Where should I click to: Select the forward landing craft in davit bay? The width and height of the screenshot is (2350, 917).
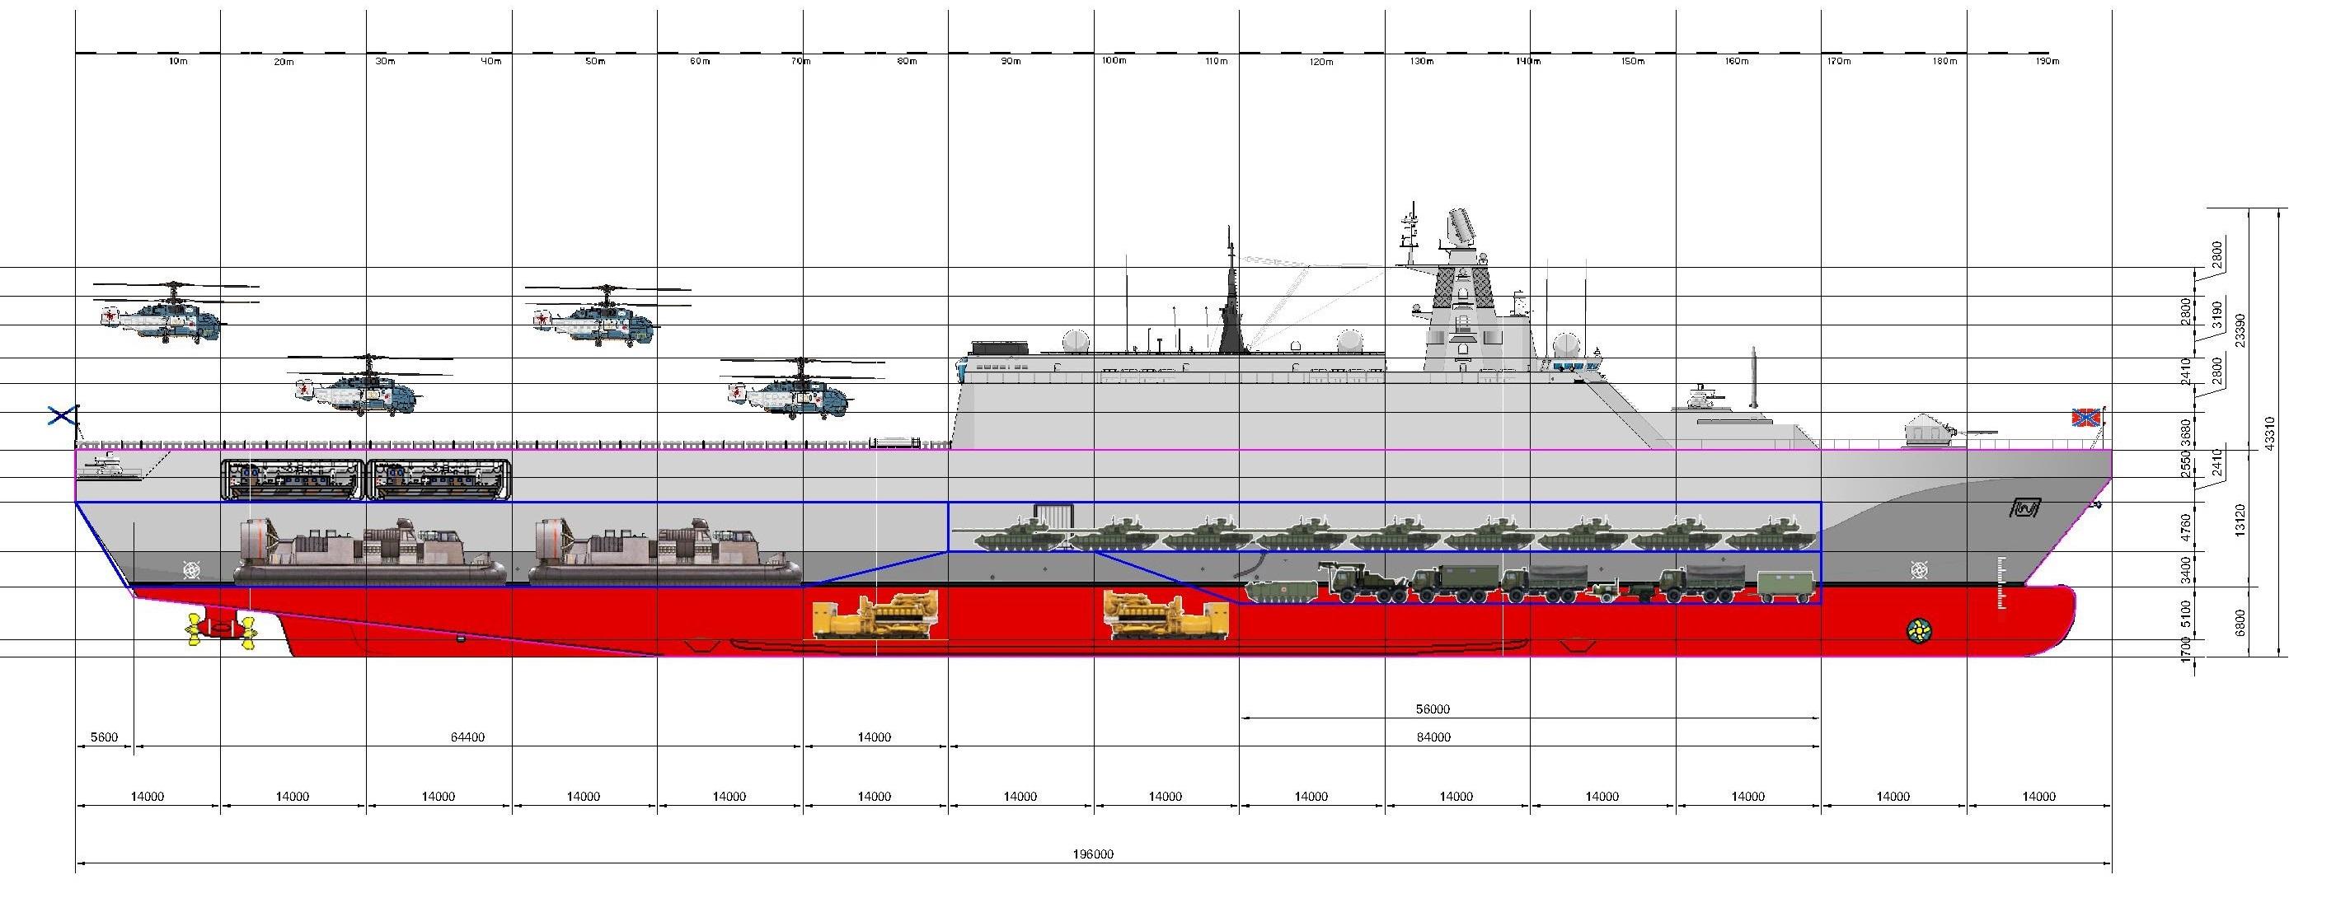[439, 480]
